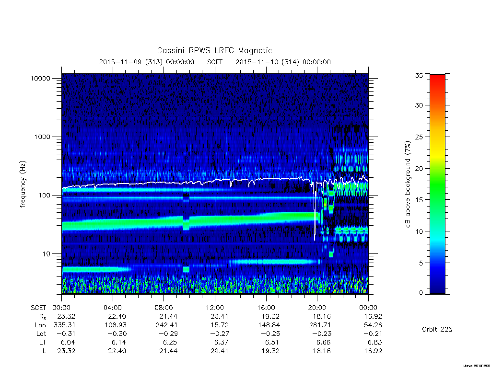Click LT value '6.14'
Screen dimensions: 491x368
tap(119, 342)
